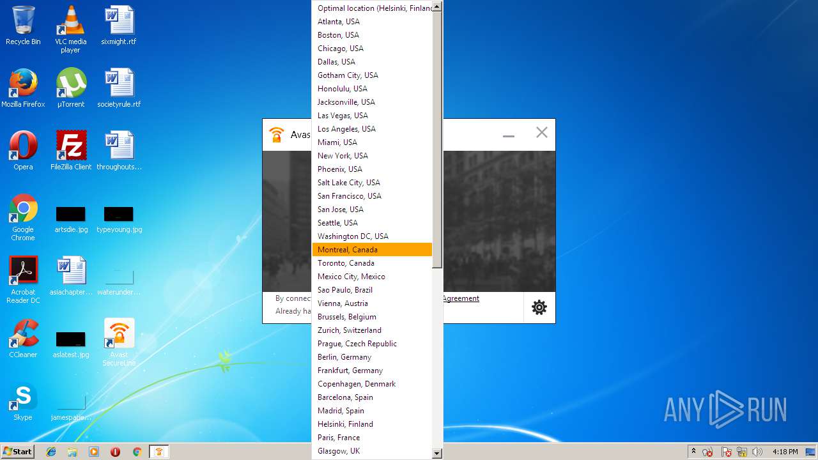
Task: Open the Agreement link in SecureLine
Action: (x=461, y=298)
